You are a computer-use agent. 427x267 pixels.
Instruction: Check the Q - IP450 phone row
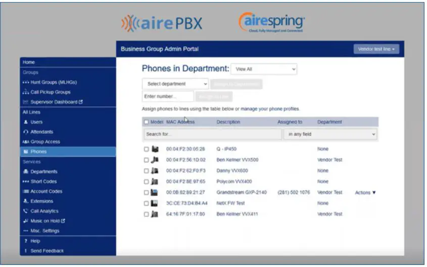(x=146, y=149)
